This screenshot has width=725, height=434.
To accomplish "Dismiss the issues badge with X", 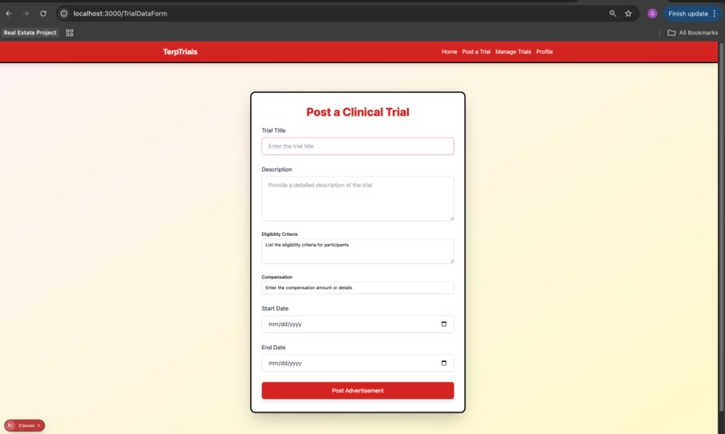I will (x=39, y=425).
